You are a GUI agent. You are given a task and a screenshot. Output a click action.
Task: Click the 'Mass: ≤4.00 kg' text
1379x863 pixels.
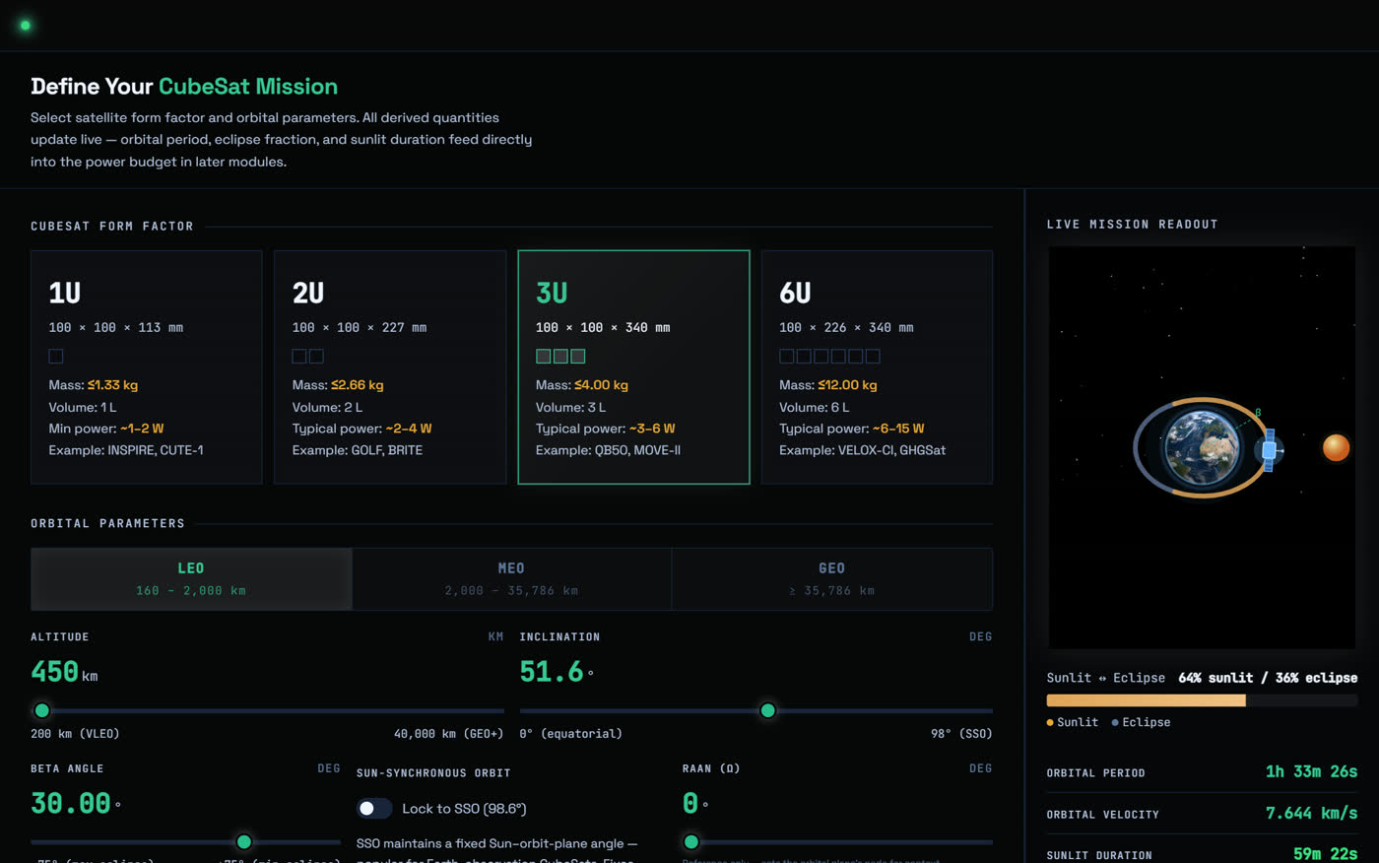[581, 385]
